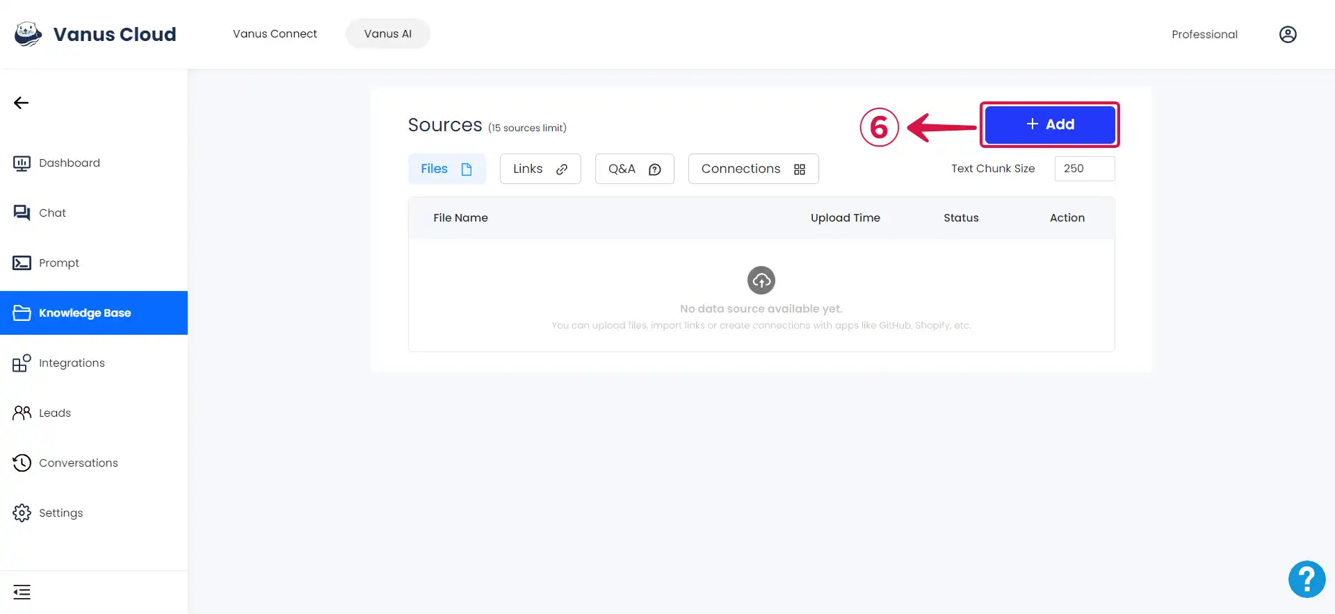This screenshot has height=614, width=1335.
Task: Open Leads in the sidebar
Action: tap(94, 413)
